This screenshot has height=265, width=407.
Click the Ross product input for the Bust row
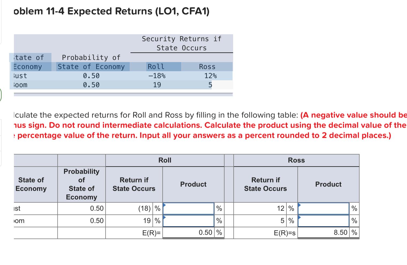[x=323, y=209]
